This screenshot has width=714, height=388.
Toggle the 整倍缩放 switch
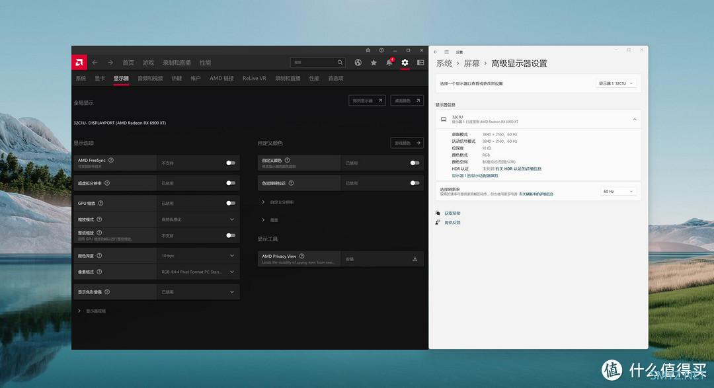click(x=231, y=235)
